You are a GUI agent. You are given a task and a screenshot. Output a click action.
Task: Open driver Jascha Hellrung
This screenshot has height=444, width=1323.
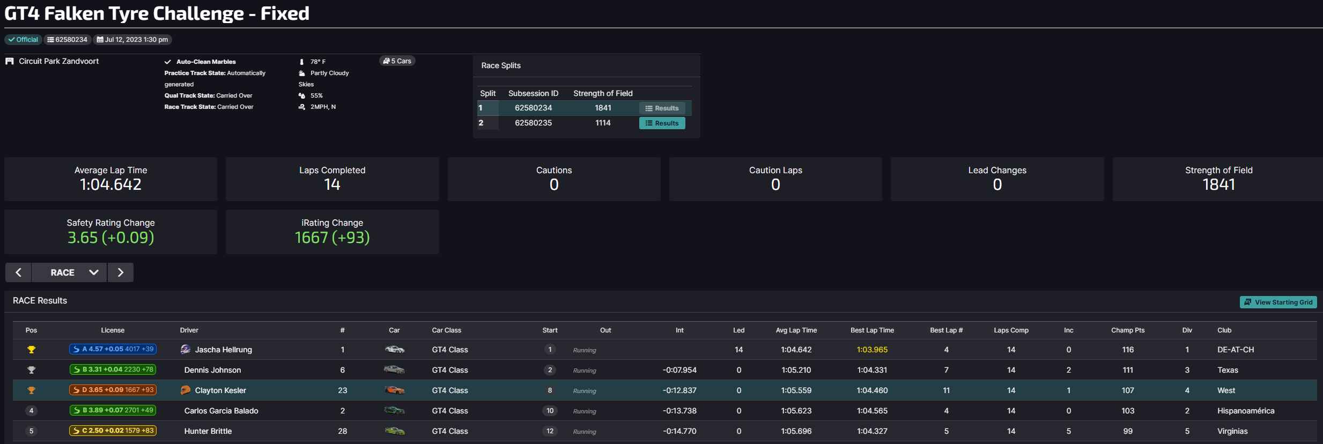tap(224, 350)
